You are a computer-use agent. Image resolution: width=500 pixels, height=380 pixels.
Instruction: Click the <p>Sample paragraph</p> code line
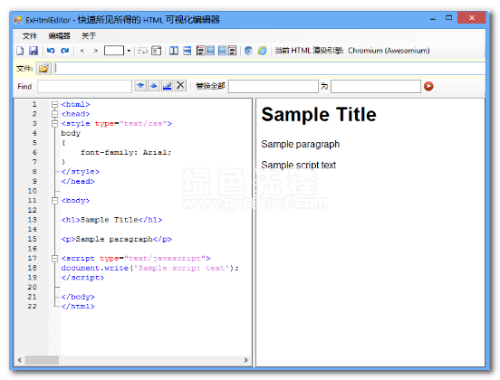[x=116, y=239]
